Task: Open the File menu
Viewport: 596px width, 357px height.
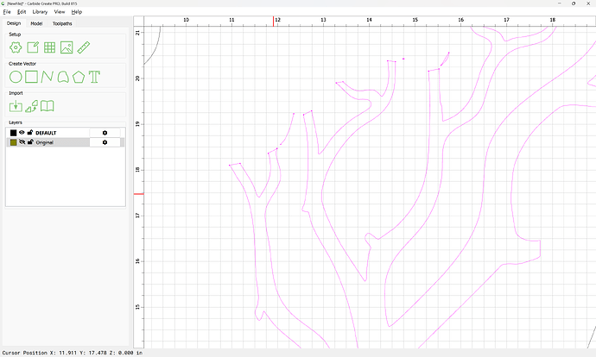Action: click(7, 12)
